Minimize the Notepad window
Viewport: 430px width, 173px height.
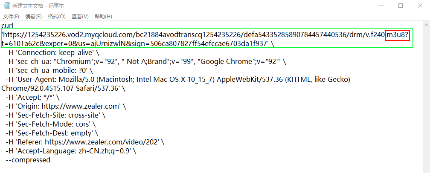pyautogui.click(x=380, y=6)
